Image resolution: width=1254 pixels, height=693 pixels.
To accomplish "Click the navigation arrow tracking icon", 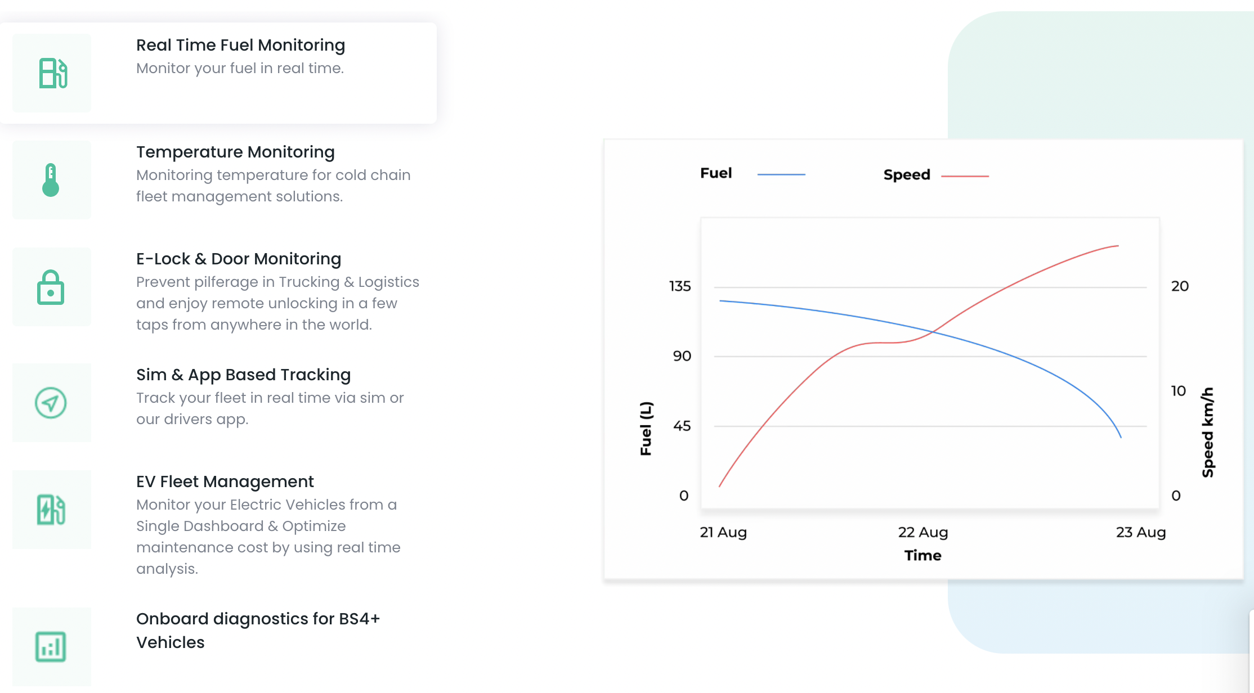I will [x=51, y=403].
